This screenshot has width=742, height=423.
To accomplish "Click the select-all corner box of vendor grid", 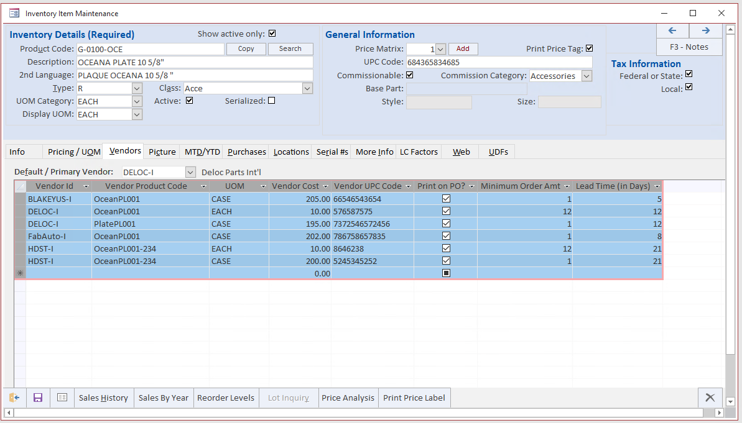I will click(20, 186).
